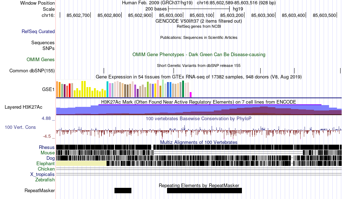Click the Window Position label
The height and width of the screenshot is (199, 342).
click(x=37, y=3)
